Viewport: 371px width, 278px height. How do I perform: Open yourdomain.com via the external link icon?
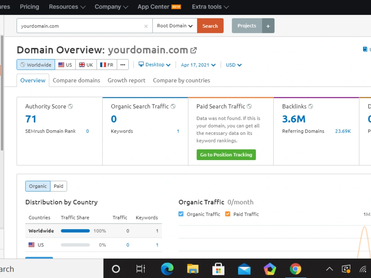tap(194, 50)
